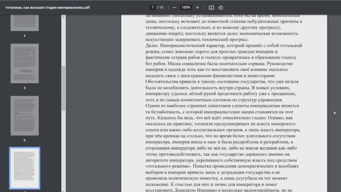Click the paragraph starting with "Далее. Империалистический"
Viewport: 341px width, 192px height.
[224, 60]
